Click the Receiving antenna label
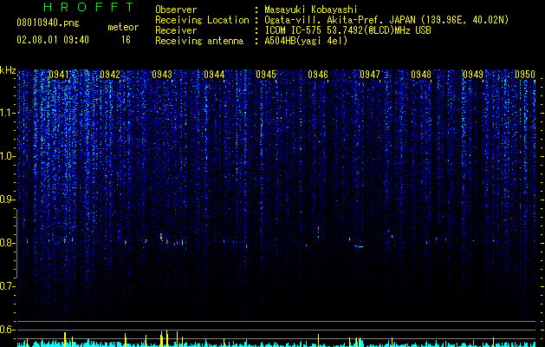The image size is (545, 347). (199, 41)
